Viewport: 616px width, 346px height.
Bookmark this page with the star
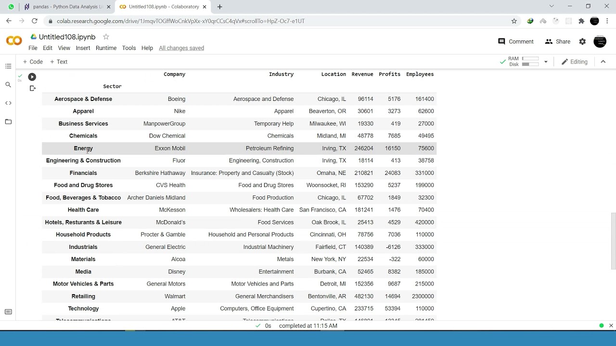(x=514, y=21)
